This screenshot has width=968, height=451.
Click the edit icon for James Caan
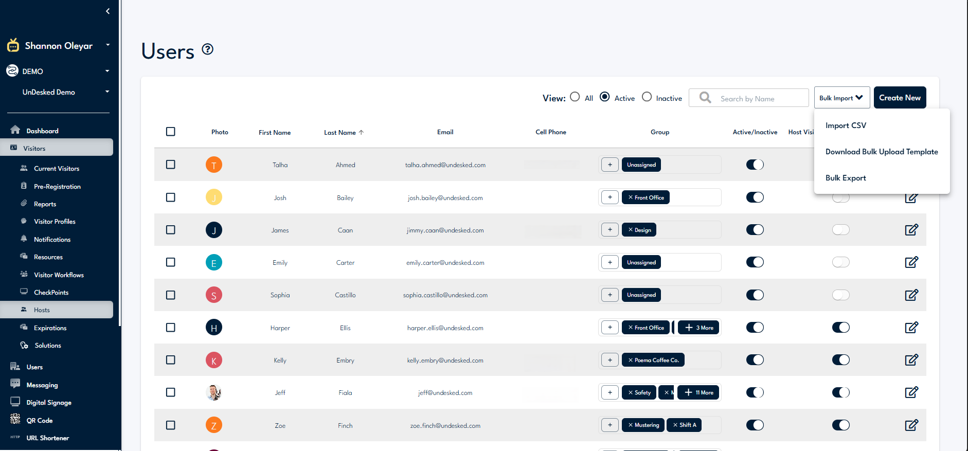[x=911, y=230]
